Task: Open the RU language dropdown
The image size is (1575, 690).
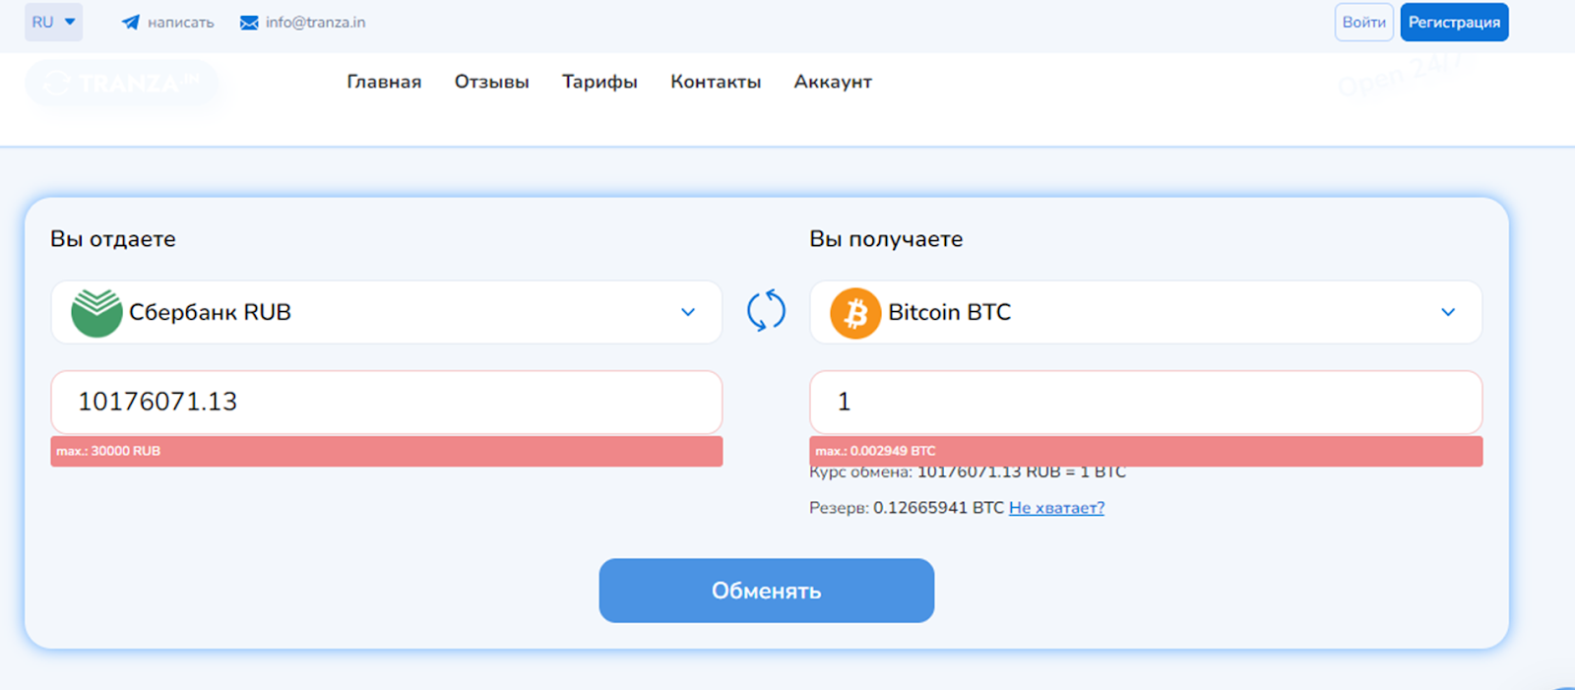Action: point(53,22)
